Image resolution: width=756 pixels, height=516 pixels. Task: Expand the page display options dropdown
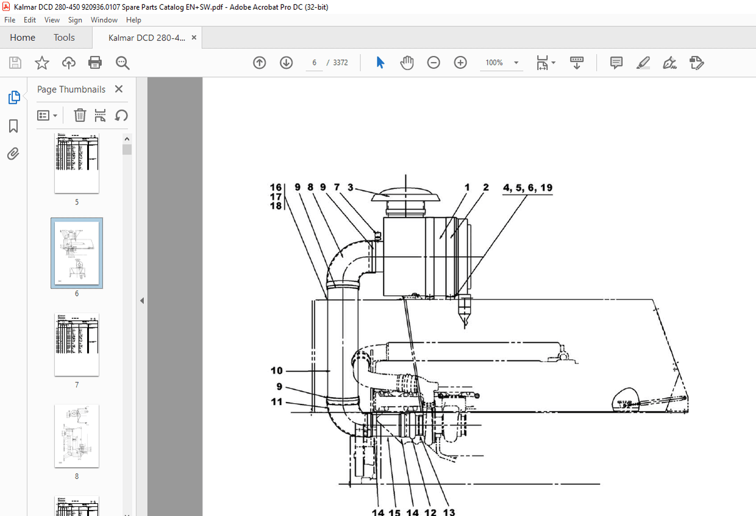click(x=552, y=62)
